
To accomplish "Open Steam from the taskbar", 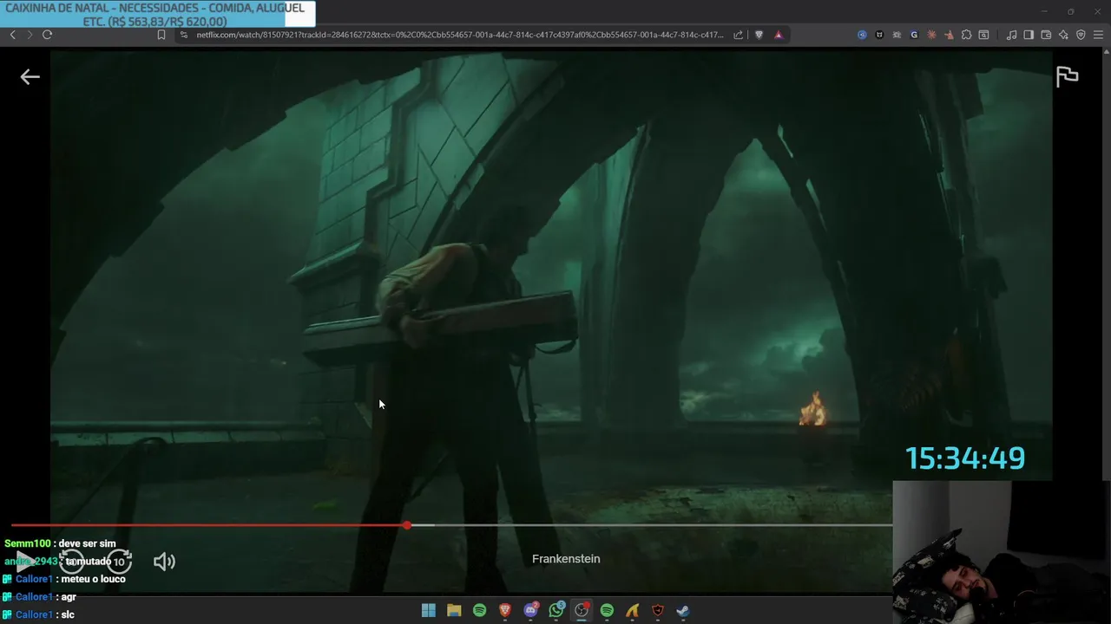I will click(x=683, y=610).
